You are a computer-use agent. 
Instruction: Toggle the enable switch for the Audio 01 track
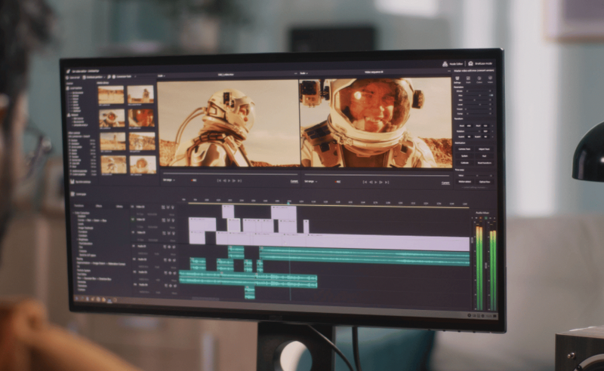tap(134, 246)
